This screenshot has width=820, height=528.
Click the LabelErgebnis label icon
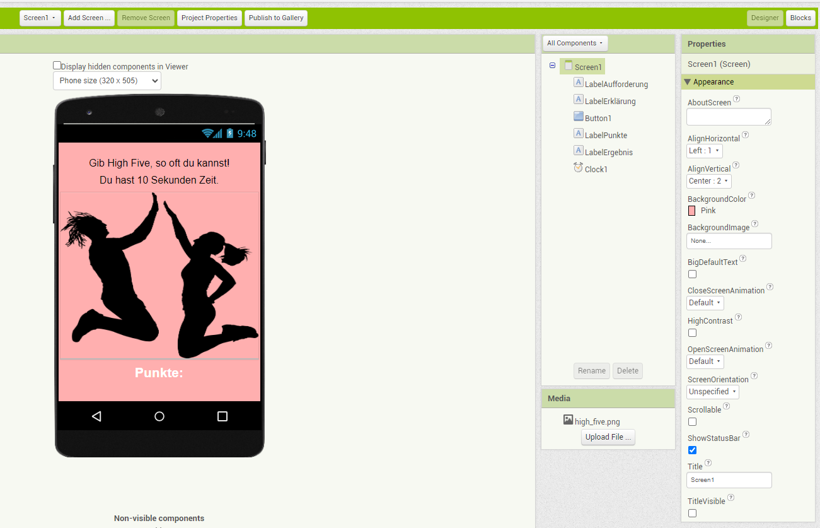point(579,151)
